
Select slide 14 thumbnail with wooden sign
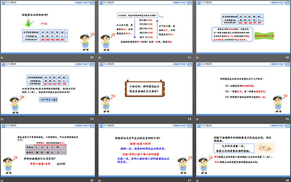tap(145, 89)
